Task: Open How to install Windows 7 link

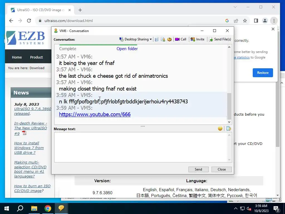Action: pos(29,148)
